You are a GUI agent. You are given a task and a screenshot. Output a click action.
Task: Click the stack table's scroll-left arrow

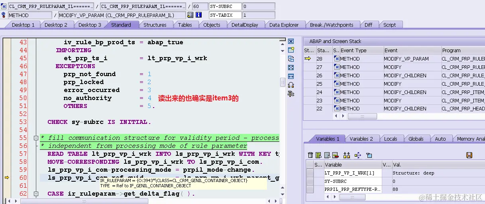(337, 116)
